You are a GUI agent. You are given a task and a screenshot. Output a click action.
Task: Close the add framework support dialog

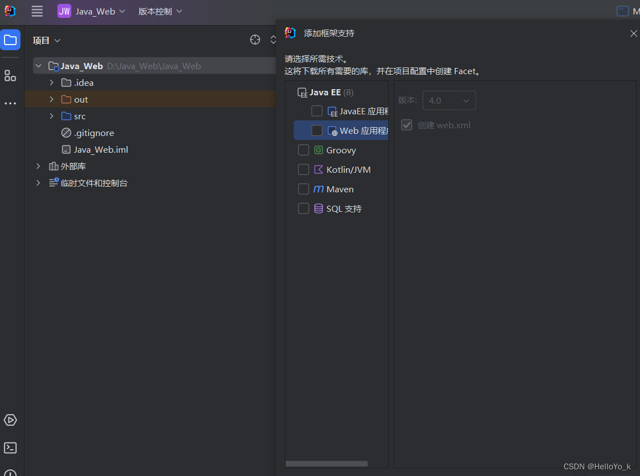tap(633, 33)
